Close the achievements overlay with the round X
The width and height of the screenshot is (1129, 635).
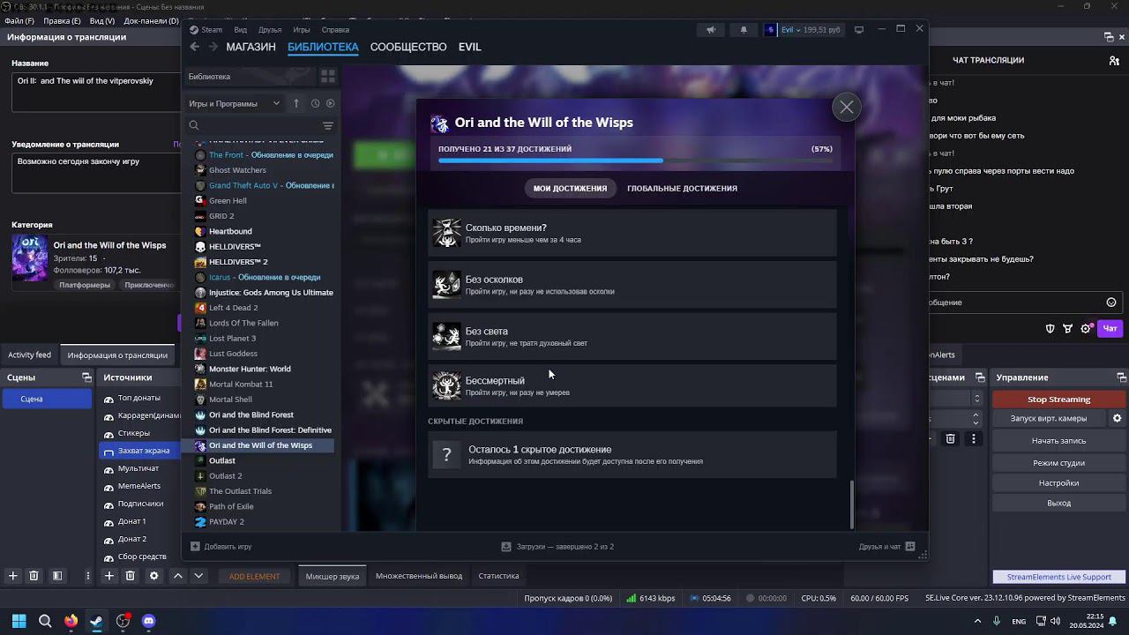(x=846, y=108)
